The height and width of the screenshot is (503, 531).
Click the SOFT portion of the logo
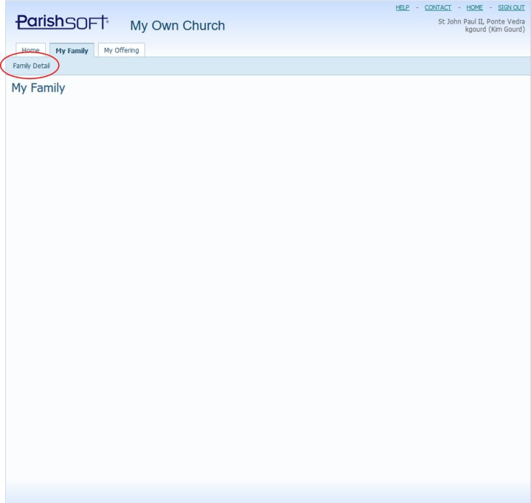tap(86, 23)
